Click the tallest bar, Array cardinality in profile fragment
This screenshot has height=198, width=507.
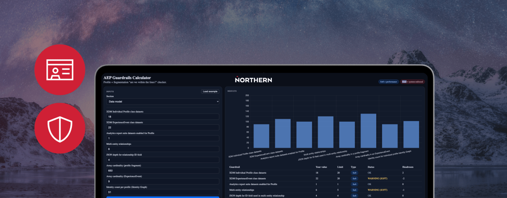pyautogui.click(x=368, y=131)
